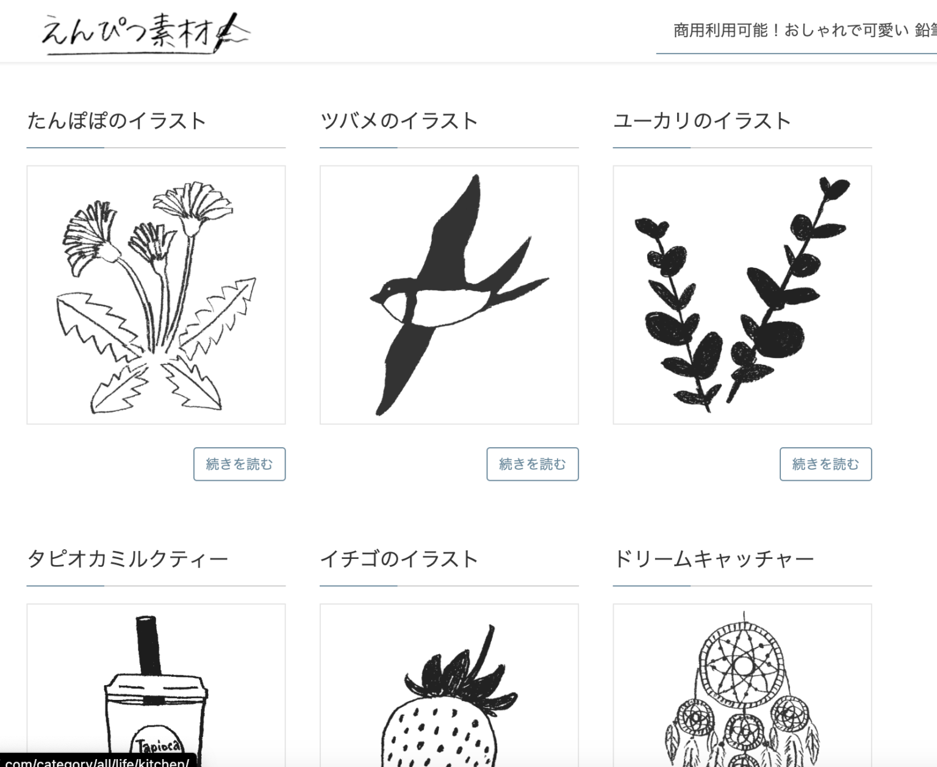The height and width of the screenshot is (767, 937).
Task: Click 続きを読む under the dandelion image
Action: pyautogui.click(x=239, y=464)
